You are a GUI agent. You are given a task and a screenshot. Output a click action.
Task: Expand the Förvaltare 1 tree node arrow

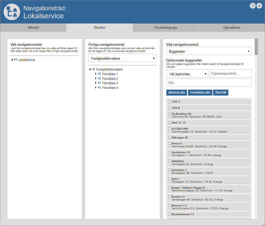[x=96, y=74]
